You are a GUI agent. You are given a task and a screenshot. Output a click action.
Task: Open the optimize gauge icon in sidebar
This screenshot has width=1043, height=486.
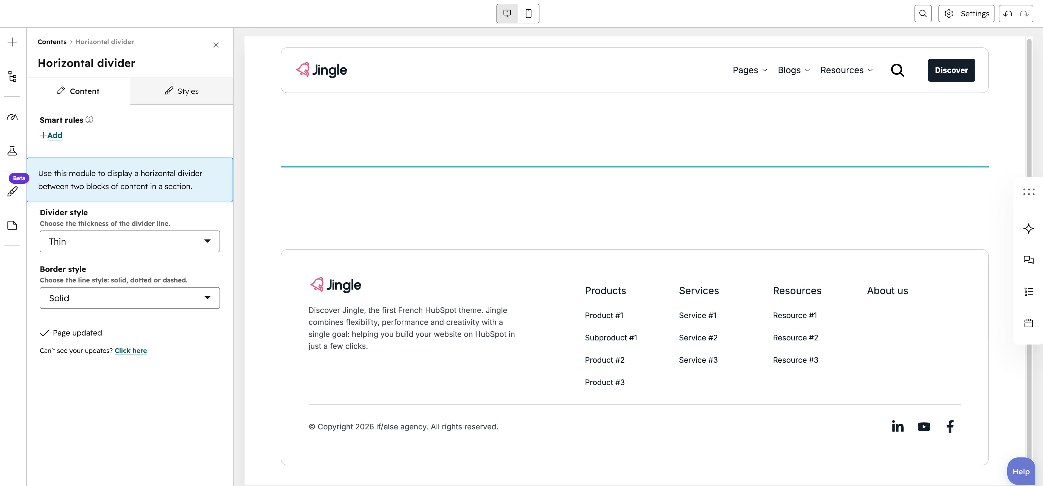pyautogui.click(x=12, y=117)
